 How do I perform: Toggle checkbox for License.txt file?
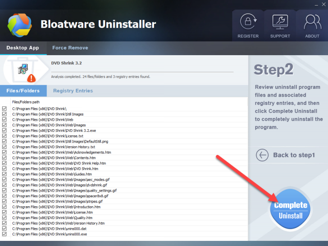tap(4, 136)
